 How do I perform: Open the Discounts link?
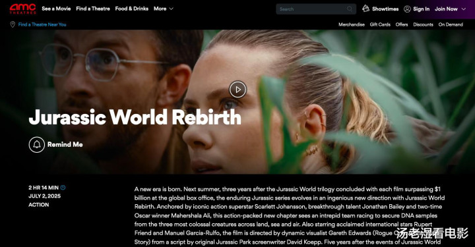coord(423,24)
